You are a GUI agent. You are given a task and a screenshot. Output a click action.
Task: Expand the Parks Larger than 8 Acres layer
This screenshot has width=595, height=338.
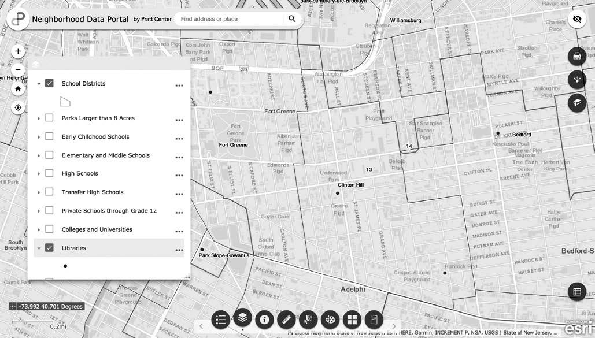(39, 118)
